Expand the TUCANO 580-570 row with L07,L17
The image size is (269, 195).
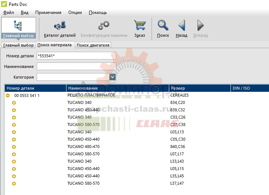click(x=14, y=154)
